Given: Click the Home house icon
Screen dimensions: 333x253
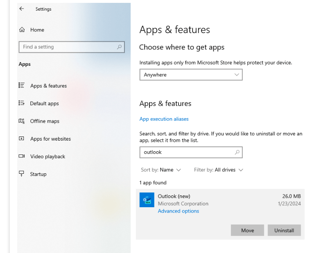Looking at the screenshot, I should tap(22, 30).
